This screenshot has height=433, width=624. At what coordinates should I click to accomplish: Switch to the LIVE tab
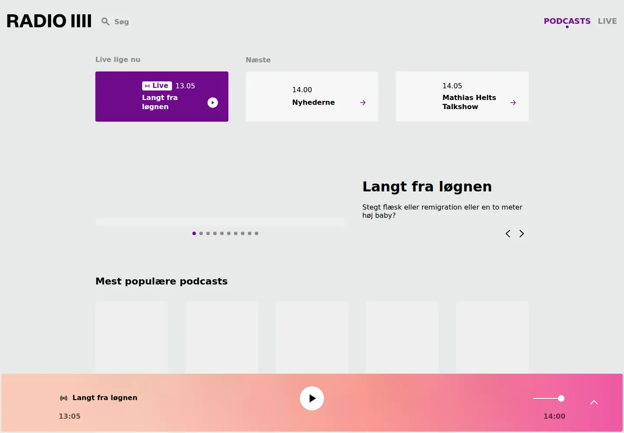click(607, 21)
